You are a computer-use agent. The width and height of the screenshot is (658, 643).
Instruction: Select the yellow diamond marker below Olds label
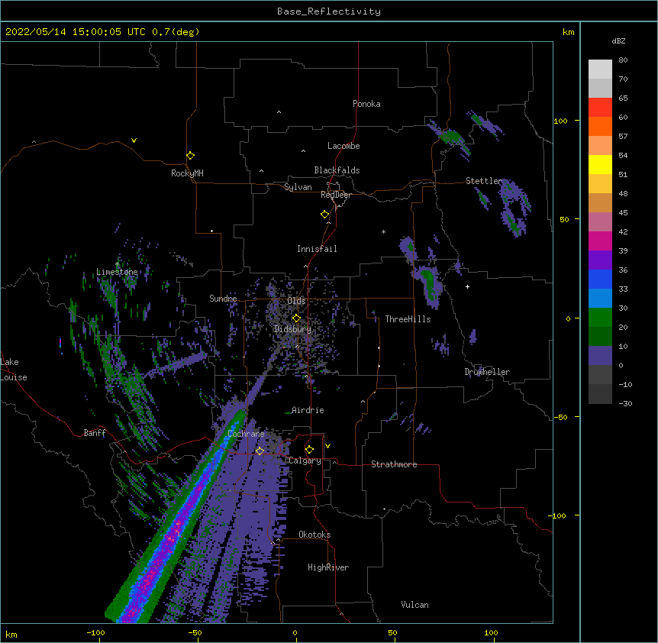[x=296, y=318]
